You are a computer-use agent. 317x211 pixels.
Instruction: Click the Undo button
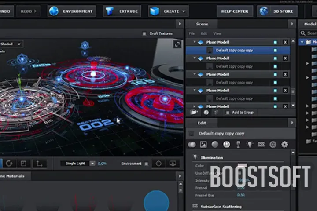tap(7, 11)
